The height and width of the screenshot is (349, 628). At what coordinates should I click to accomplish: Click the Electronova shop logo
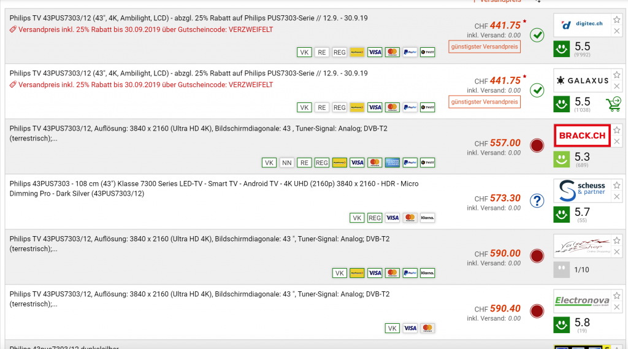coord(582,301)
